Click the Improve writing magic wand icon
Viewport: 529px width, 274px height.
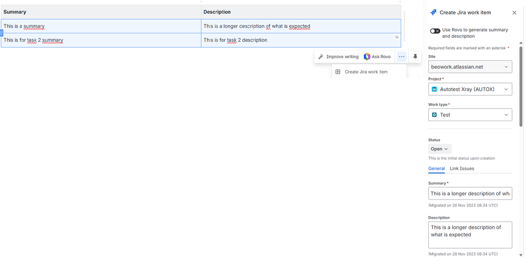(321, 57)
